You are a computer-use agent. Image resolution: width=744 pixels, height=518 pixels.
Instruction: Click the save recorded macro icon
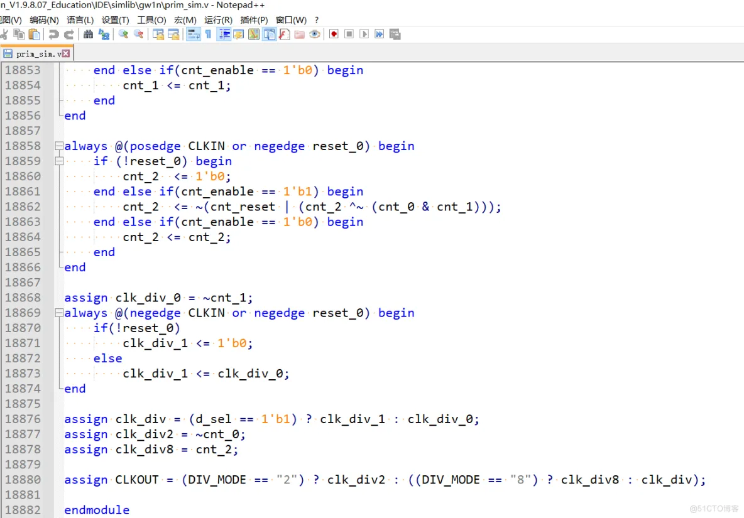395,34
